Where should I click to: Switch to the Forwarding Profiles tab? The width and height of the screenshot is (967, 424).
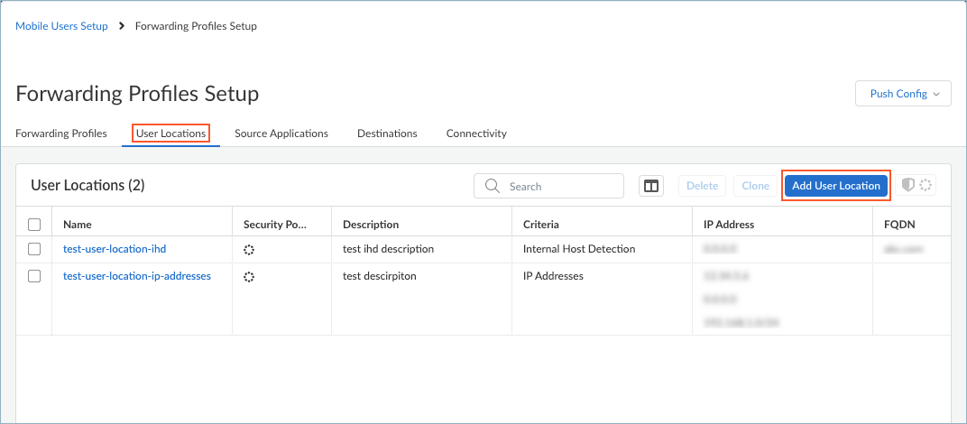tap(61, 134)
